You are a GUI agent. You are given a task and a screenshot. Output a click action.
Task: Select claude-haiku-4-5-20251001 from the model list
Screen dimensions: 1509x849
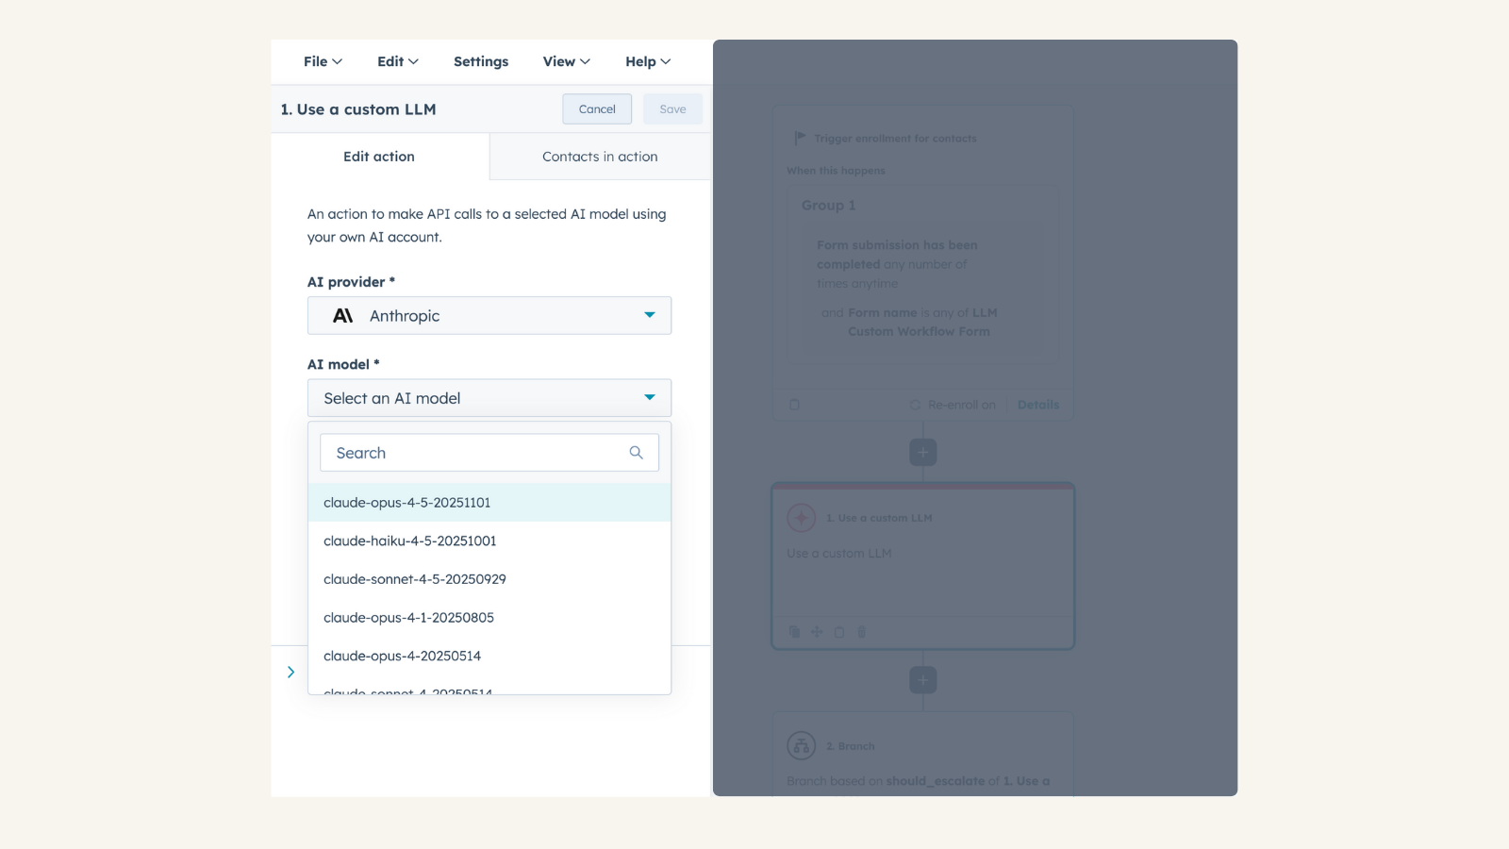coord(409,541)
